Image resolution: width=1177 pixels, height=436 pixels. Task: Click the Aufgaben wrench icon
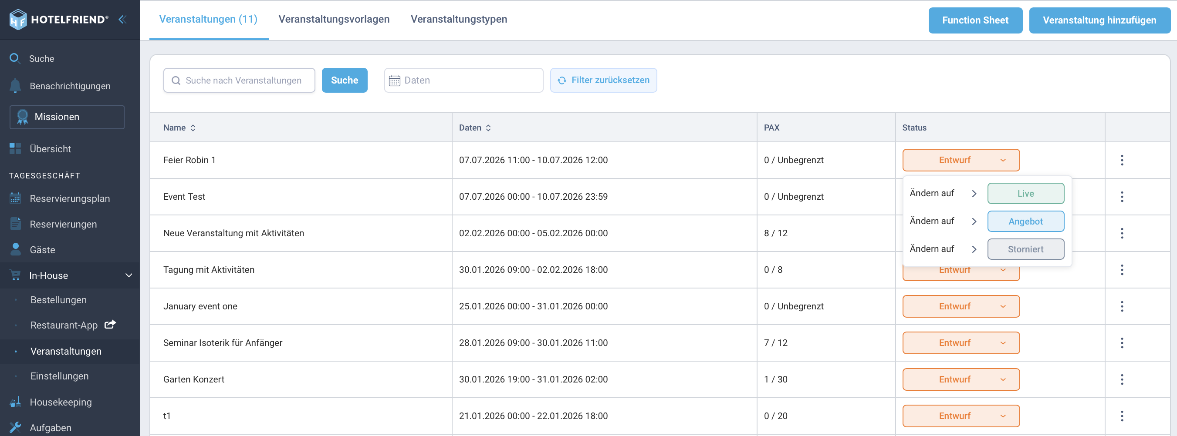(x=15, y=427)
